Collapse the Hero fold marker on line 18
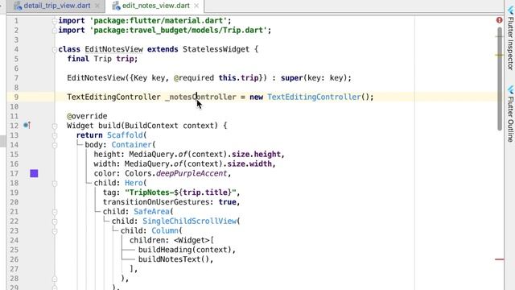Viewport: 515px width, 290px height. coord(55,183)
